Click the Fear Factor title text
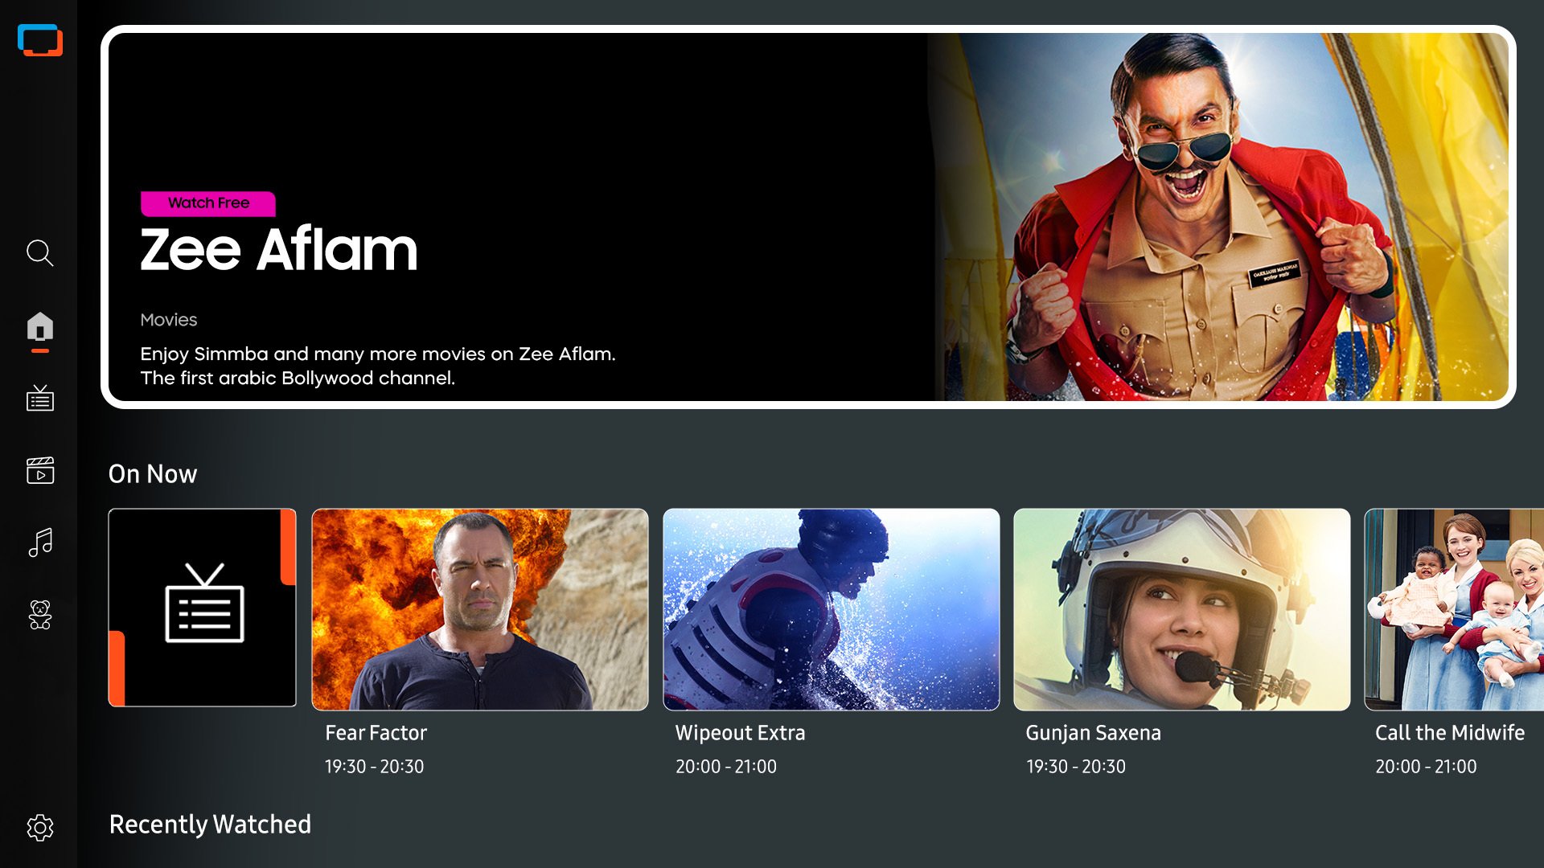Image resolution: width=1544 pixels, height=868 pixels. [x=376, y=733]
